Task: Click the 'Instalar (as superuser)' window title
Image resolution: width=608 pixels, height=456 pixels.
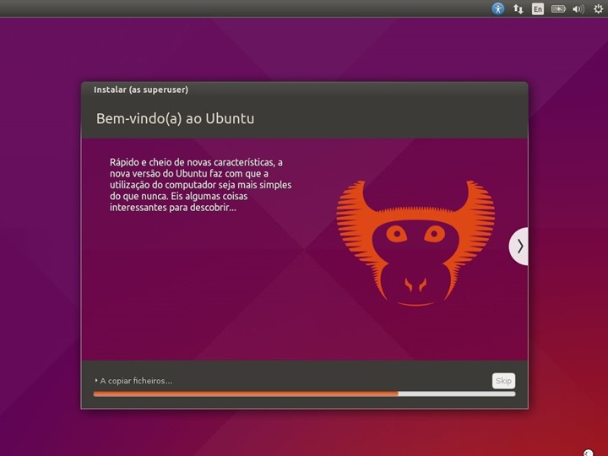Action: point(141,90)
